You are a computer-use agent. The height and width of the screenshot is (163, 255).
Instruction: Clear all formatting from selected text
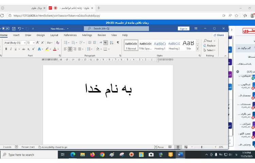[57, 43]
